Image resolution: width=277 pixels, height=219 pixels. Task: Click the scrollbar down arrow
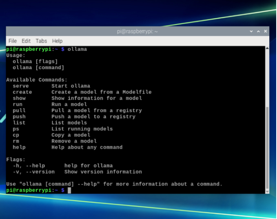point(267,192)
